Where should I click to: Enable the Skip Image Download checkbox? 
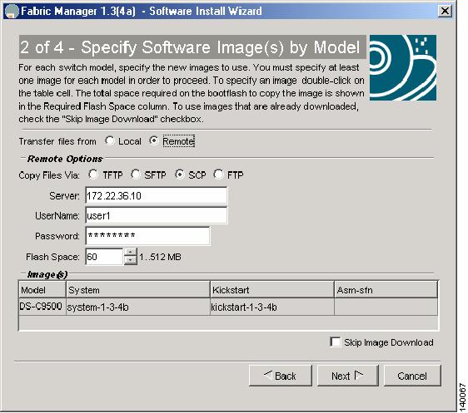tap(336, 342)
